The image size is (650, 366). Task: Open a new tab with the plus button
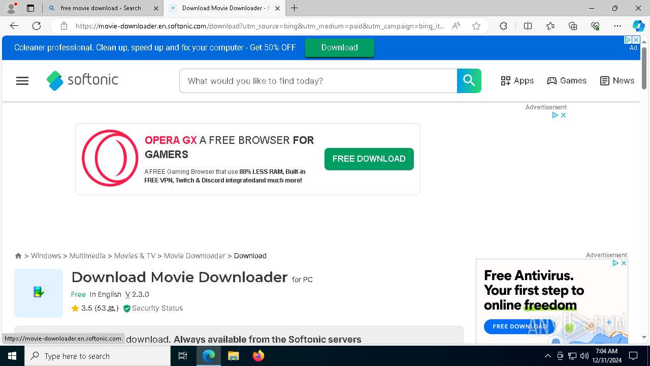coord(295,8)
